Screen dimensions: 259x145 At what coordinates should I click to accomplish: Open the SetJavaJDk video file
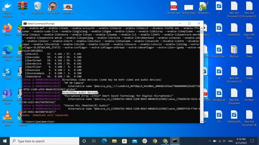(x=234, y=117)
